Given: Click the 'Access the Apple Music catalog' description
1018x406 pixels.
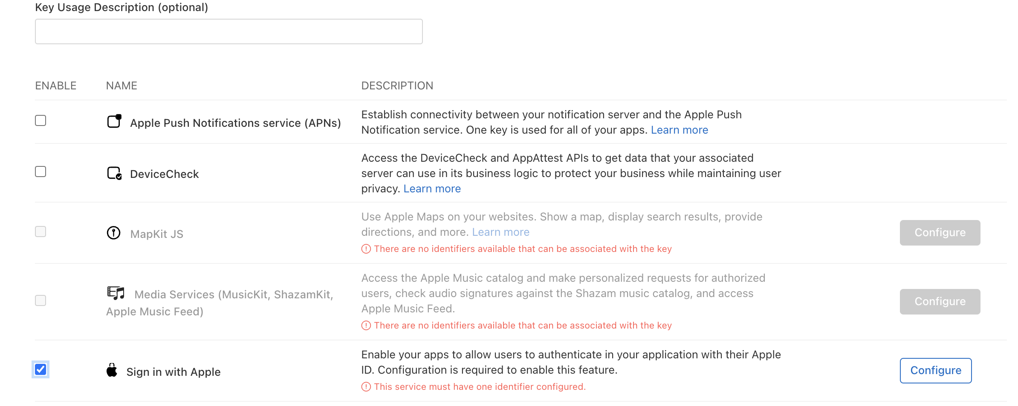Looking at the screenshot, I should [x=564, y=293].
